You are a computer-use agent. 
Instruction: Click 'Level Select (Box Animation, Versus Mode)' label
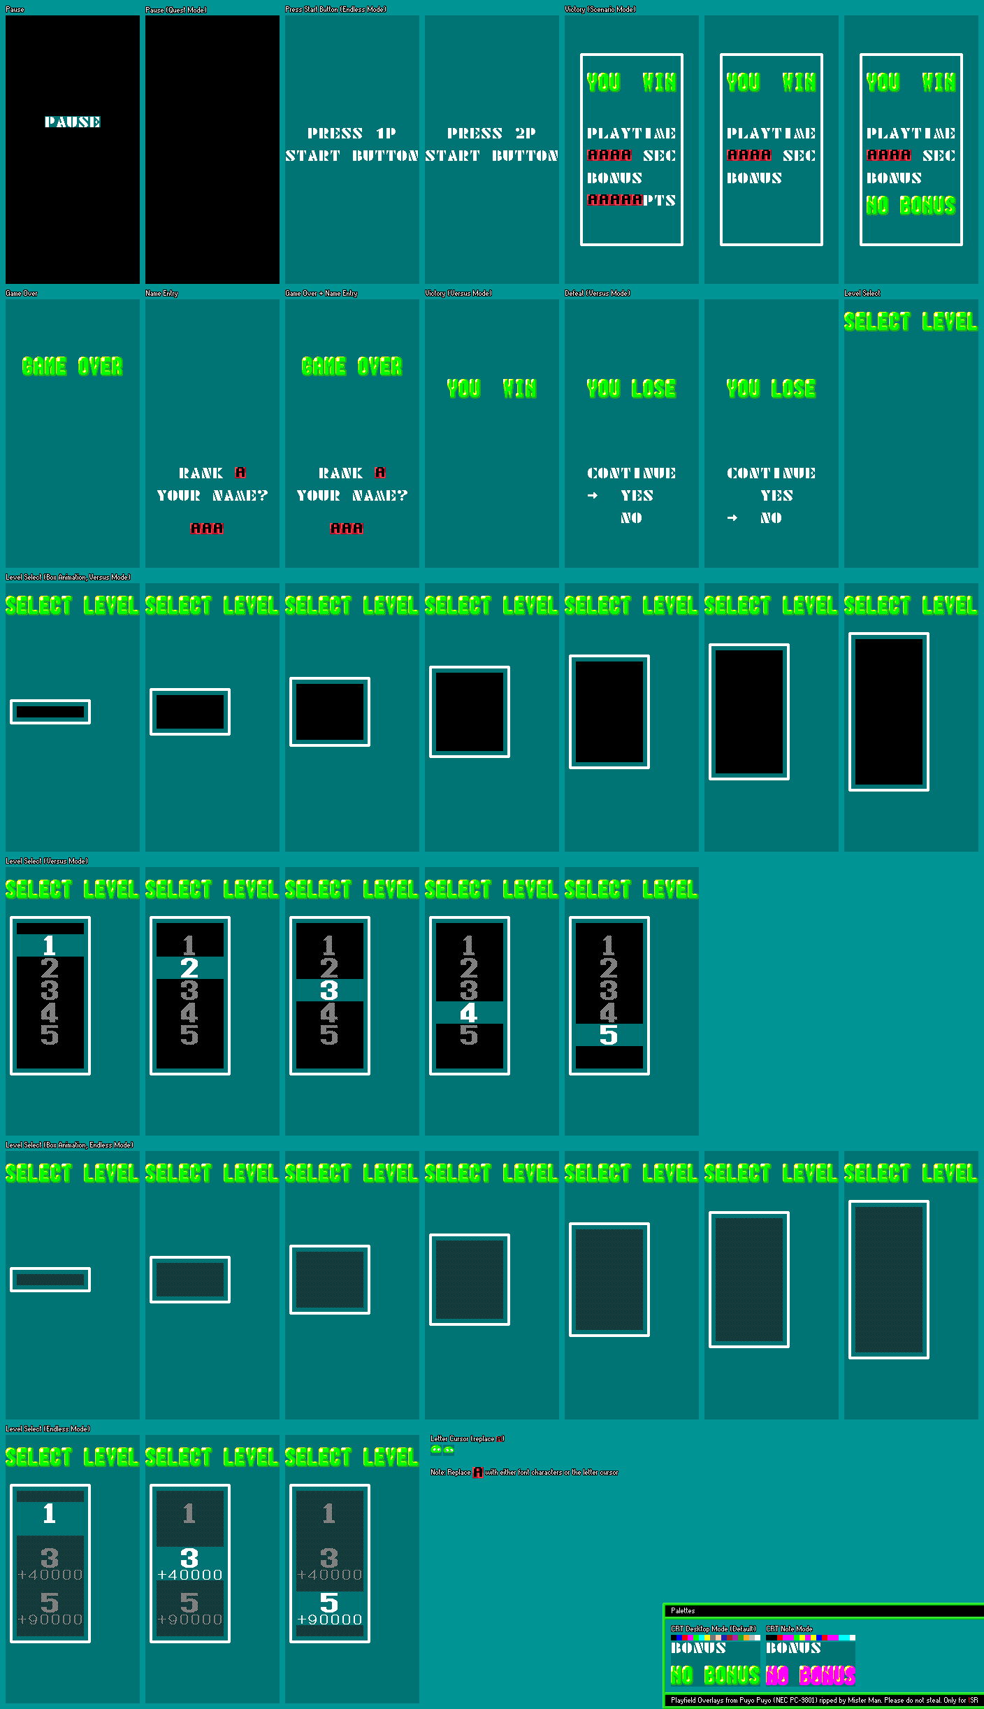tap(68, 578)
